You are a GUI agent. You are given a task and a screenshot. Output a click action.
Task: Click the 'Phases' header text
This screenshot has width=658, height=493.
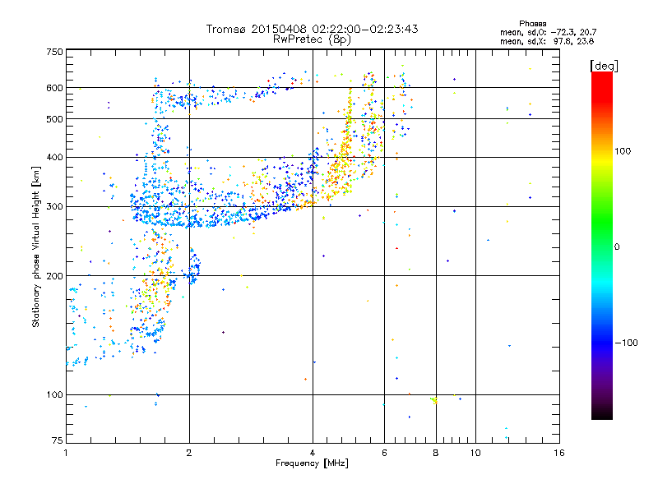point(532,24)
